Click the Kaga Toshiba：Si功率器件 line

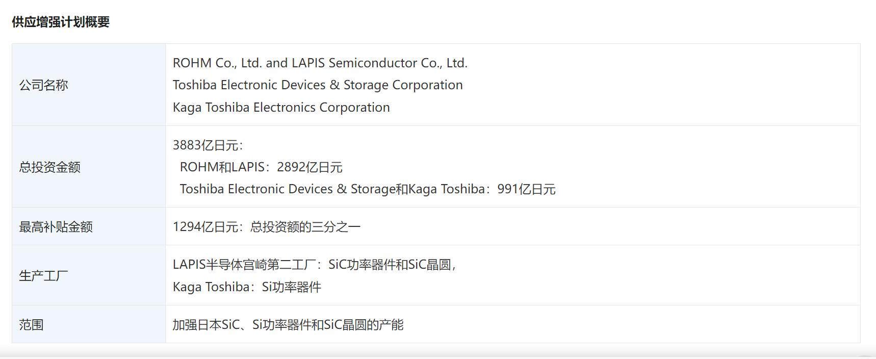click(247, 287)
